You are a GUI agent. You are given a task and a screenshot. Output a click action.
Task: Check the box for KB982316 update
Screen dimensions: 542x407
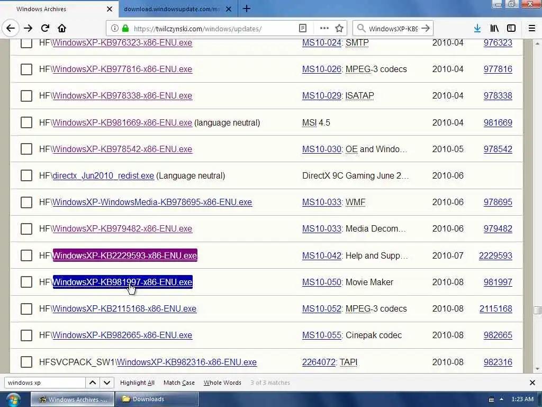coord(26,362)
